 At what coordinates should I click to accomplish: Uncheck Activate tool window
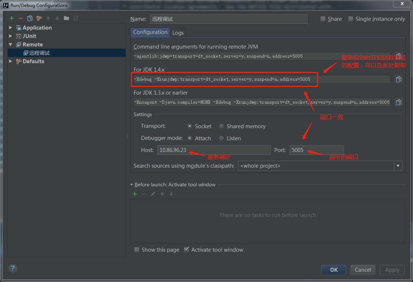[x=187, y=249]
